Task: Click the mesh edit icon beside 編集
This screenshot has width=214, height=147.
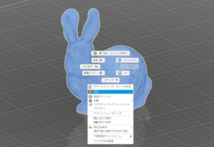Action: tap(90, 92)
